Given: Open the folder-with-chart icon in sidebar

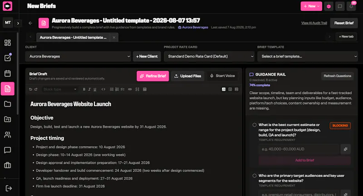Looking at the screenshot, I should pyautogui.click(x=7, y=119).
